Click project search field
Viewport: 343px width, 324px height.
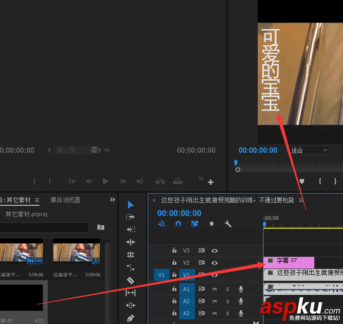click(x=44, y=227)
